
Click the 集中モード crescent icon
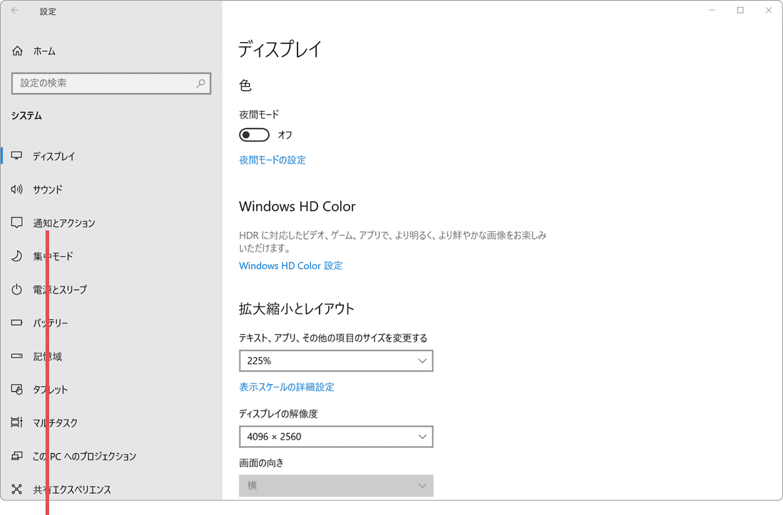point(17,256)
